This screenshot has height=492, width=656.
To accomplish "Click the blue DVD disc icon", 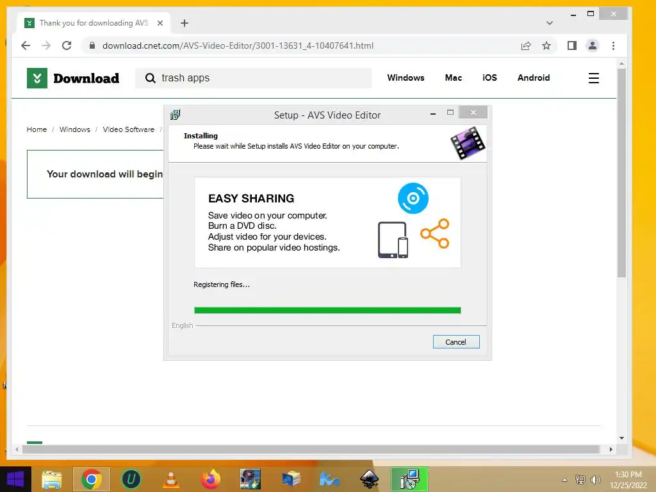I will point(413,199).
